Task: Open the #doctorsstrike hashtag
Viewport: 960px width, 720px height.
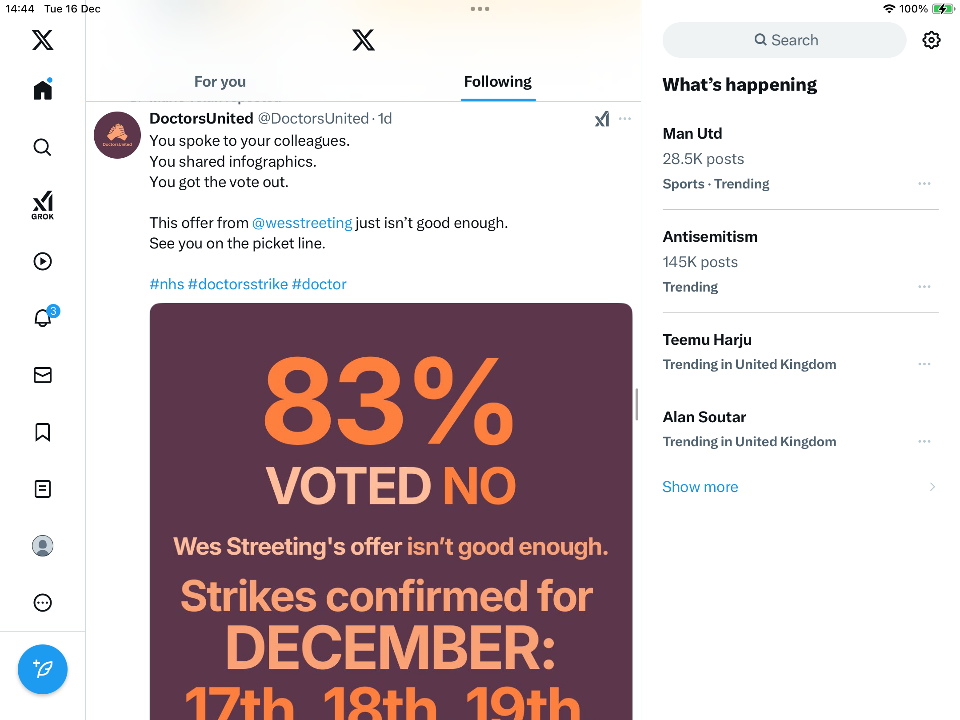Action: click(238, 284)
